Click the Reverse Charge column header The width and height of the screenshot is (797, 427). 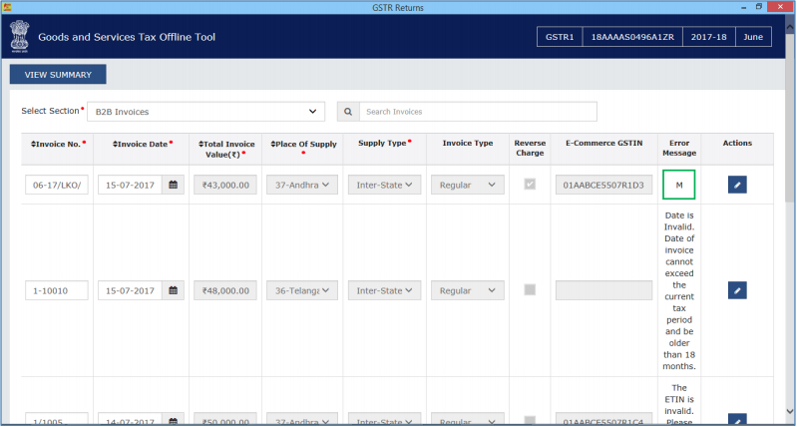pyautogui.click(x=530, y=148)
